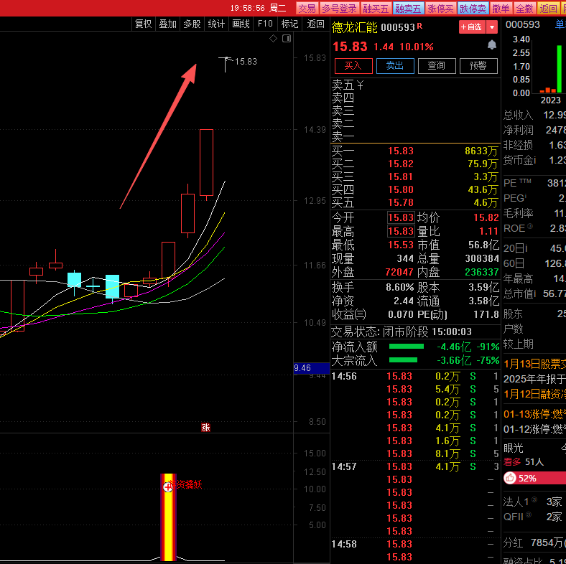Click the PE(动) 171.8 value

486,314
